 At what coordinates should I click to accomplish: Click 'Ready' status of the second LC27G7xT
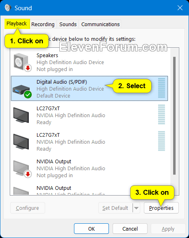coord(44,149)
